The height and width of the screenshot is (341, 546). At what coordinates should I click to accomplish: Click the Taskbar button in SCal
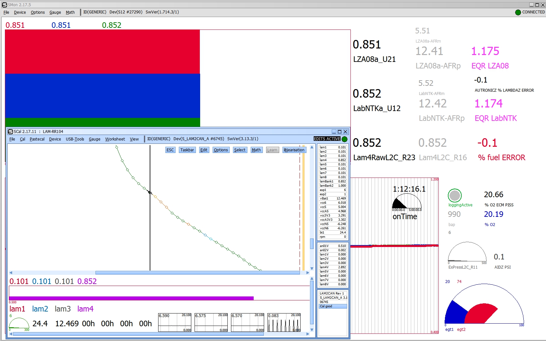click(187, 150)
